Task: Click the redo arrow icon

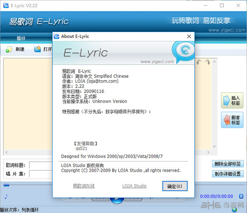Action: point(207,62)
